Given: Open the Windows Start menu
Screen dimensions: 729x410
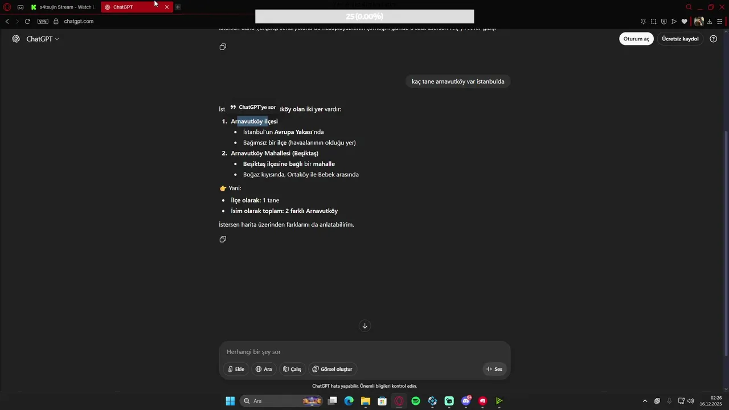Looking at the screenshot, I should [230, 401].
